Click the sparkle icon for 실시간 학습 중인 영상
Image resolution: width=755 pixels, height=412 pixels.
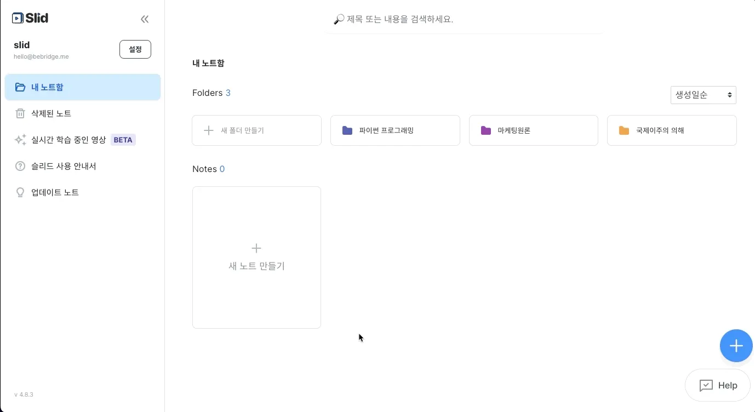click(20, 140)
